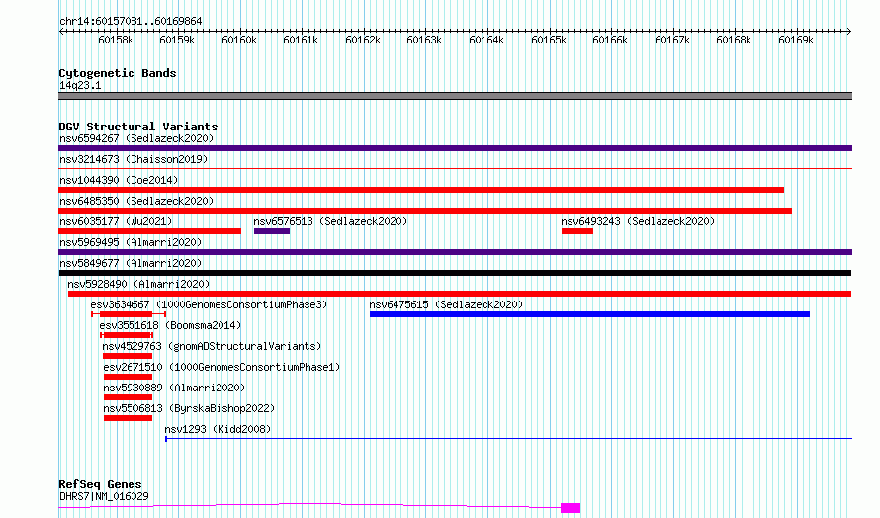Click the purple nsv5969495 variant bar
Image resolution: width=880 pixels, height=518 pixels.
[455, 252]
